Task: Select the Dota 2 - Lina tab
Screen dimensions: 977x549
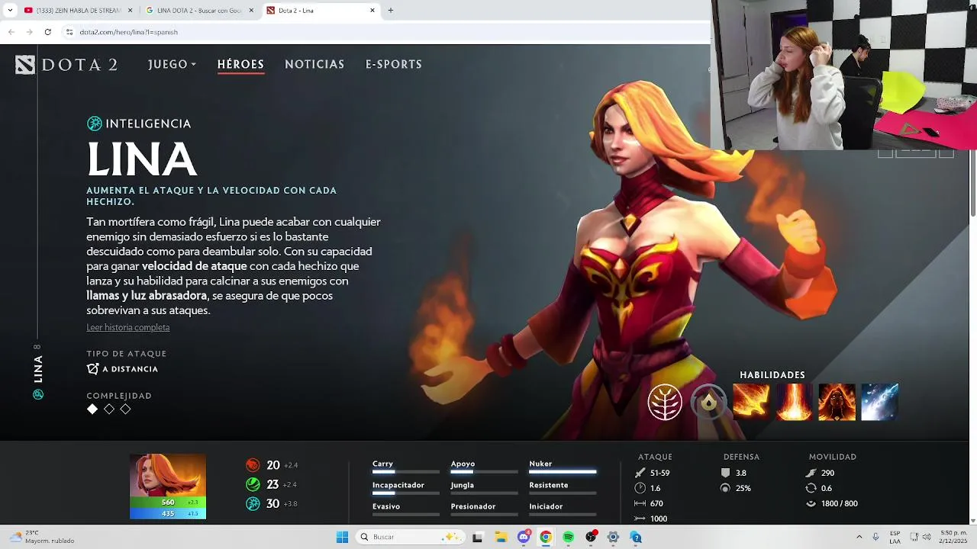Action: tap(321, 11)
